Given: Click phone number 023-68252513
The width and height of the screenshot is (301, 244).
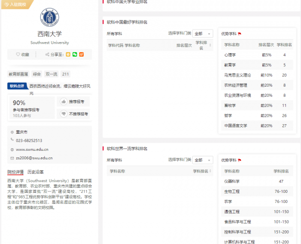Looking at the screenshot, I should pos(29,140).
